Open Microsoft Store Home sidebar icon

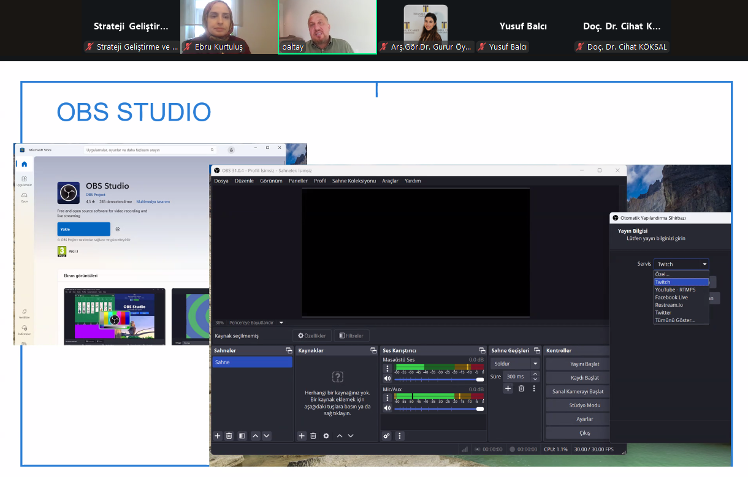tap(24, 164)
